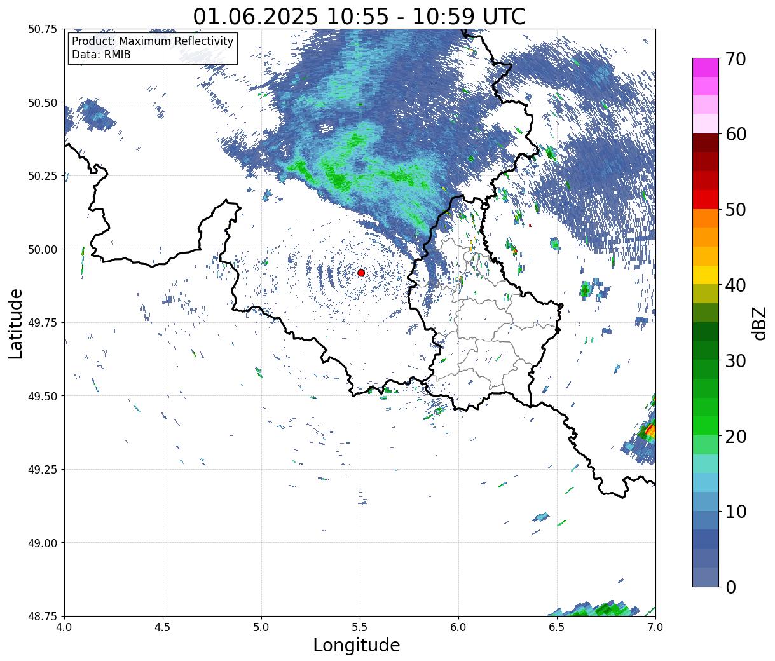Click the red radar location marker
This screenshot has height=661, width=775.
(x=361, y=273)
